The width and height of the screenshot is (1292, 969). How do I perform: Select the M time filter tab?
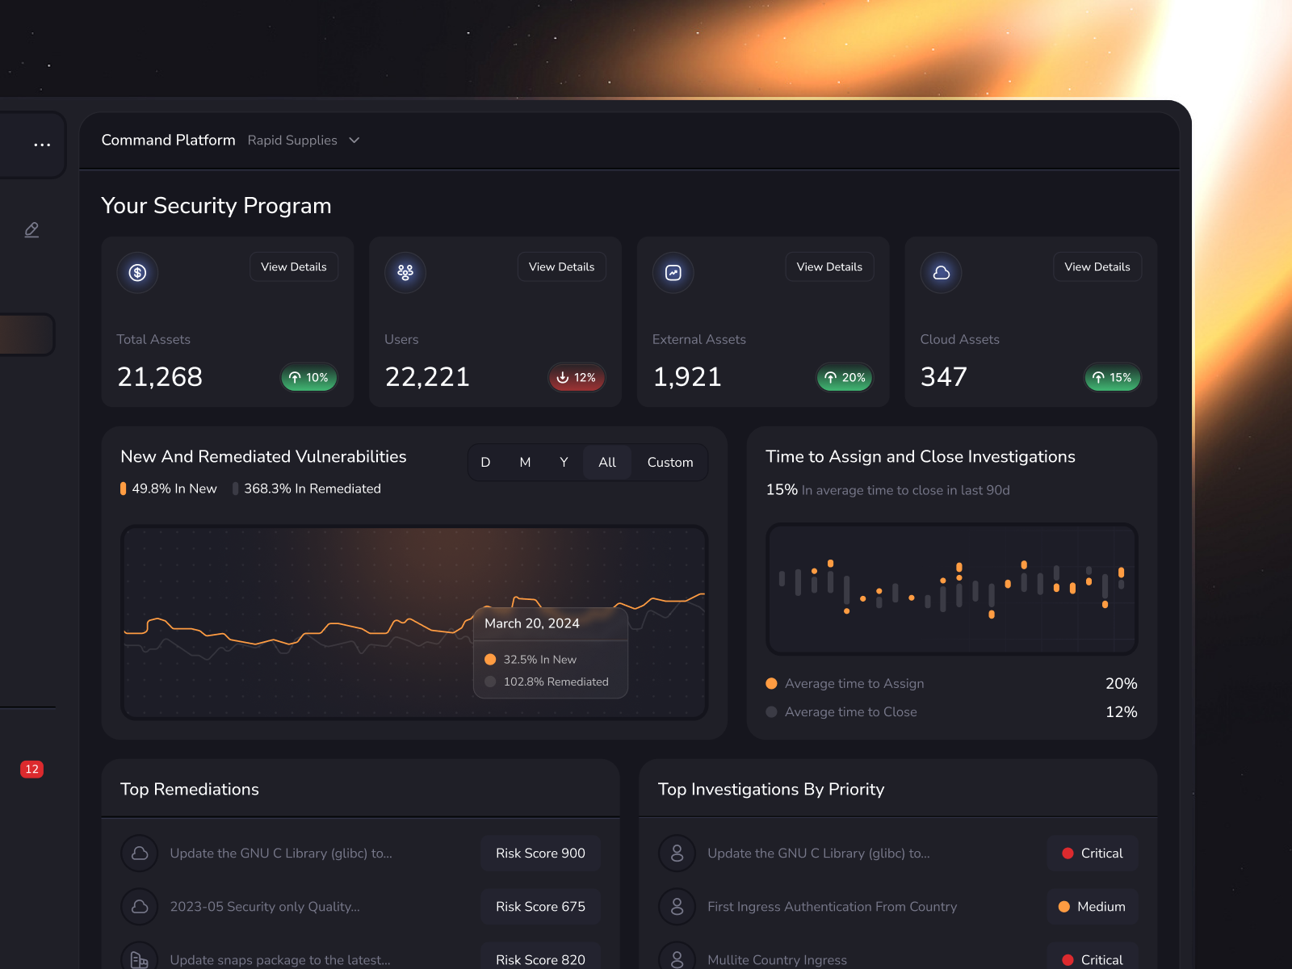click(x=524, y=462)
